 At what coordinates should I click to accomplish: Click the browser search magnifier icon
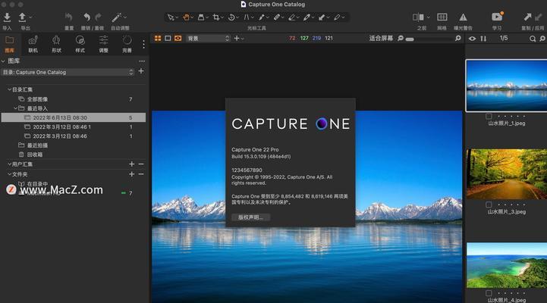point(533,39)
